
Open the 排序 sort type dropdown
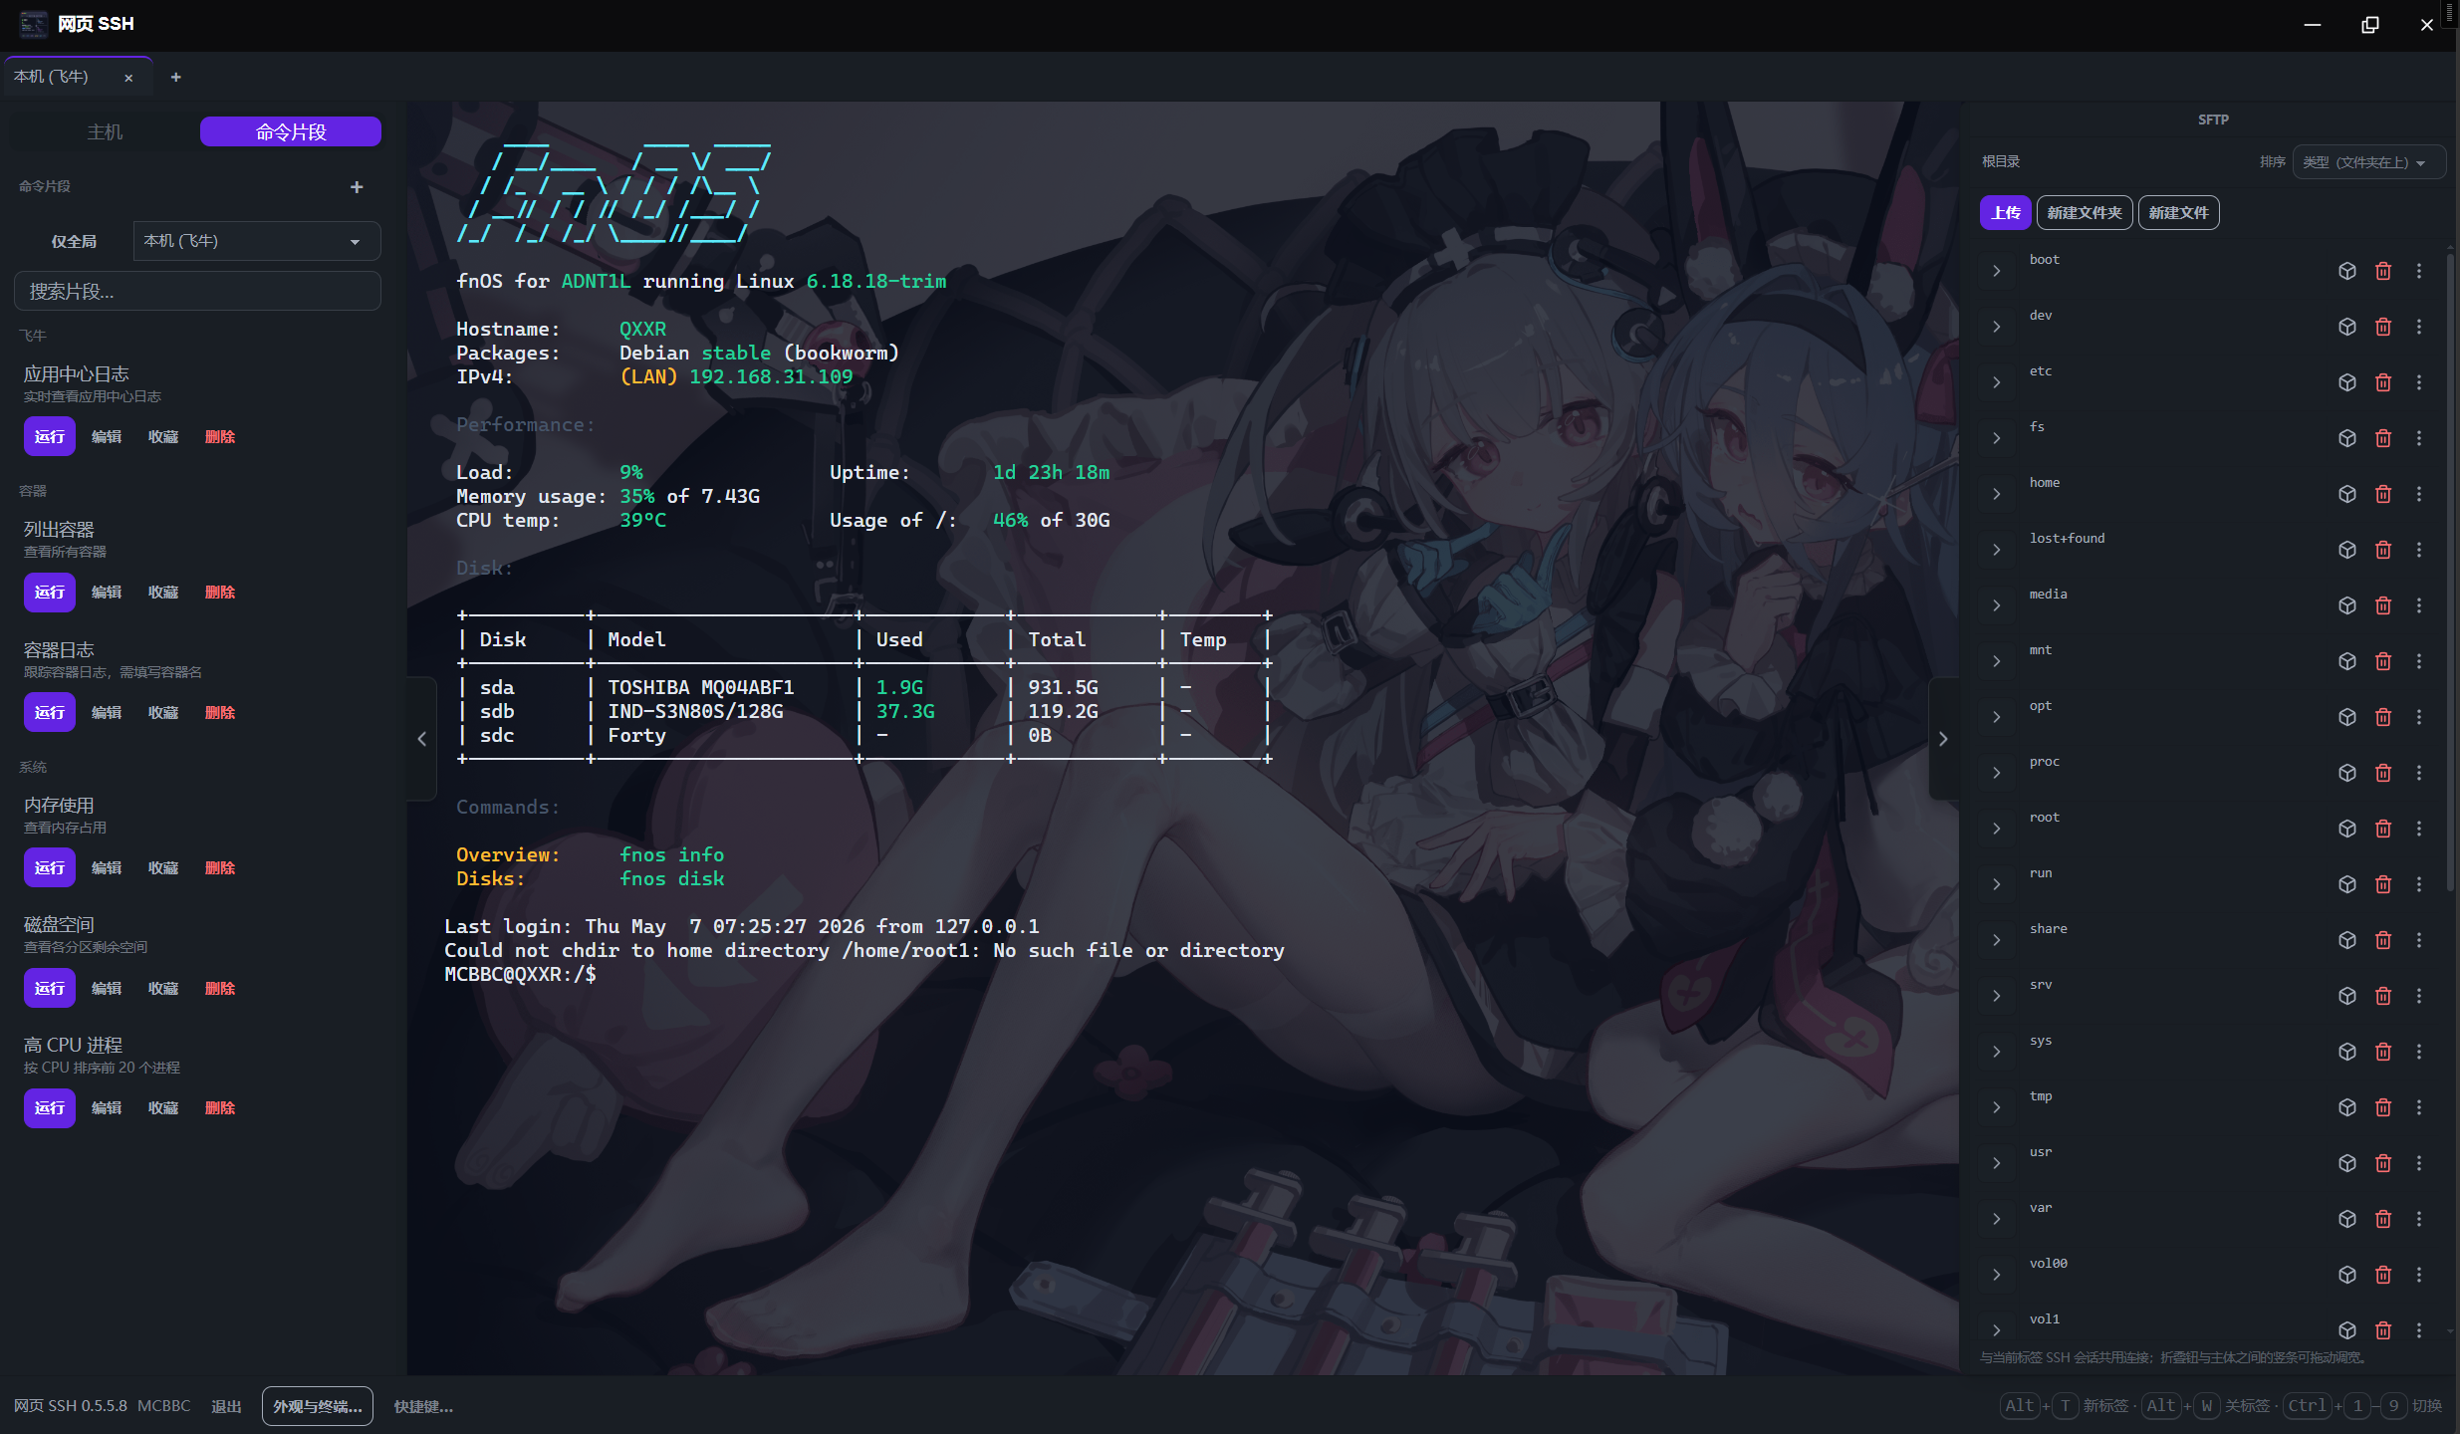[2368, 162]
